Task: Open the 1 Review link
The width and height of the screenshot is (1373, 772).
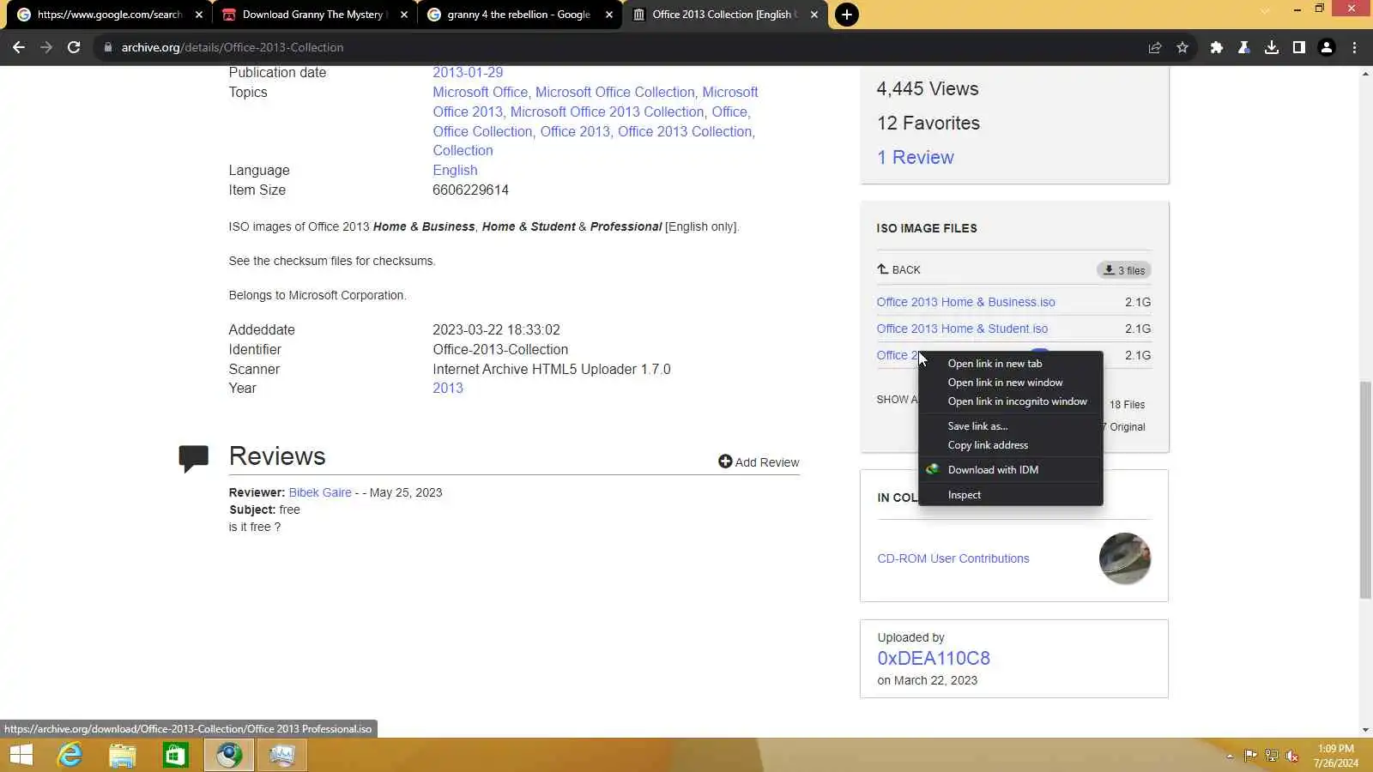Action: (915, 158)
